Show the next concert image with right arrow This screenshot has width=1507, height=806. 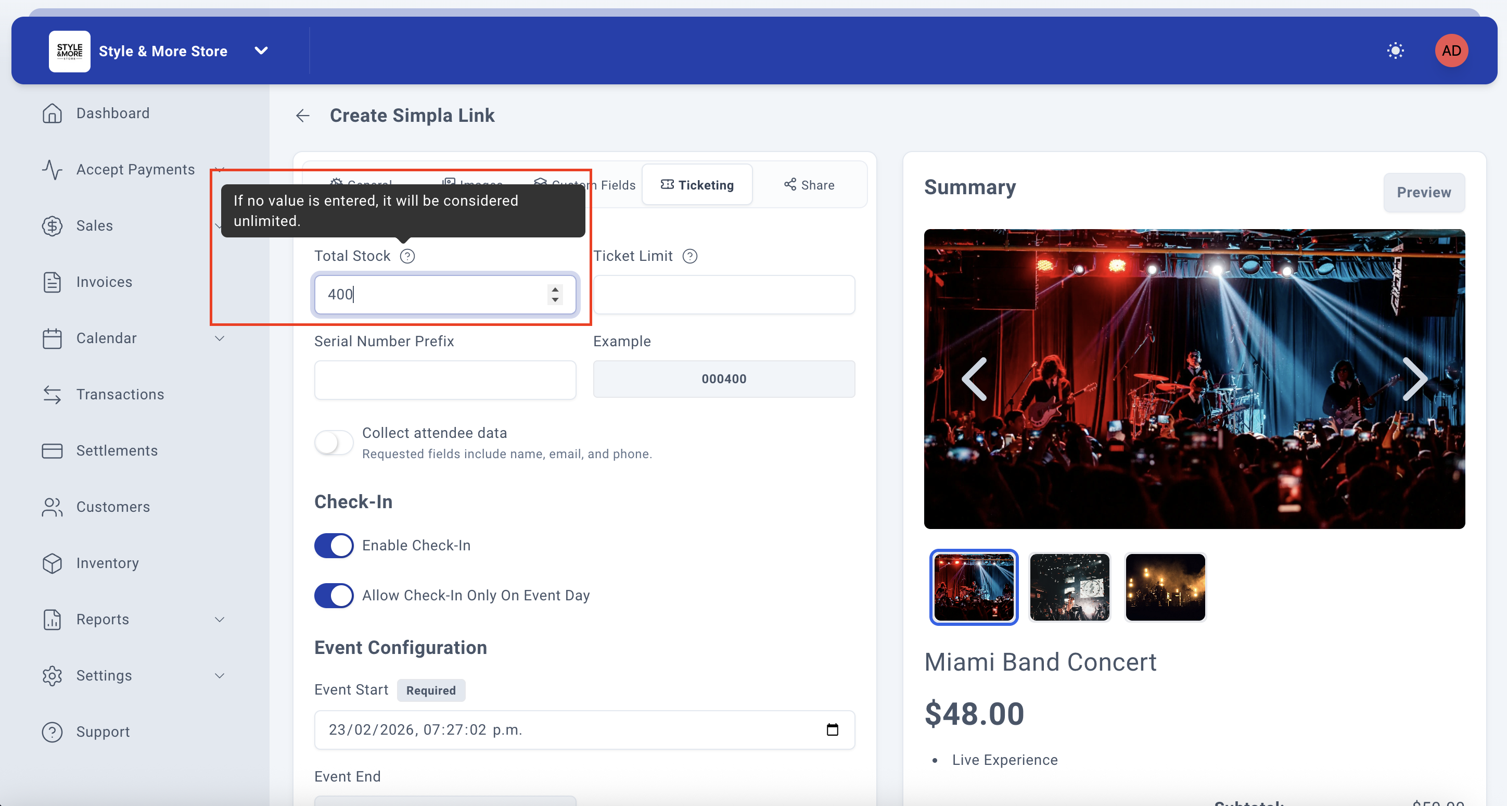[x=1414, y=379]
